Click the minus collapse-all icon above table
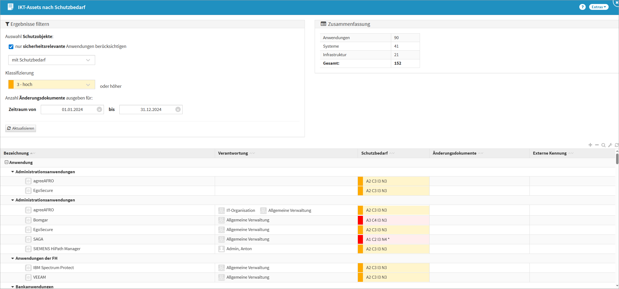Viewport: 619px width, 289px height. point(597,145)
